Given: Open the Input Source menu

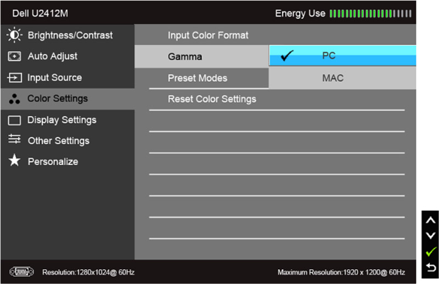Looking at the screenshot, I should click(x=67, y=77).
